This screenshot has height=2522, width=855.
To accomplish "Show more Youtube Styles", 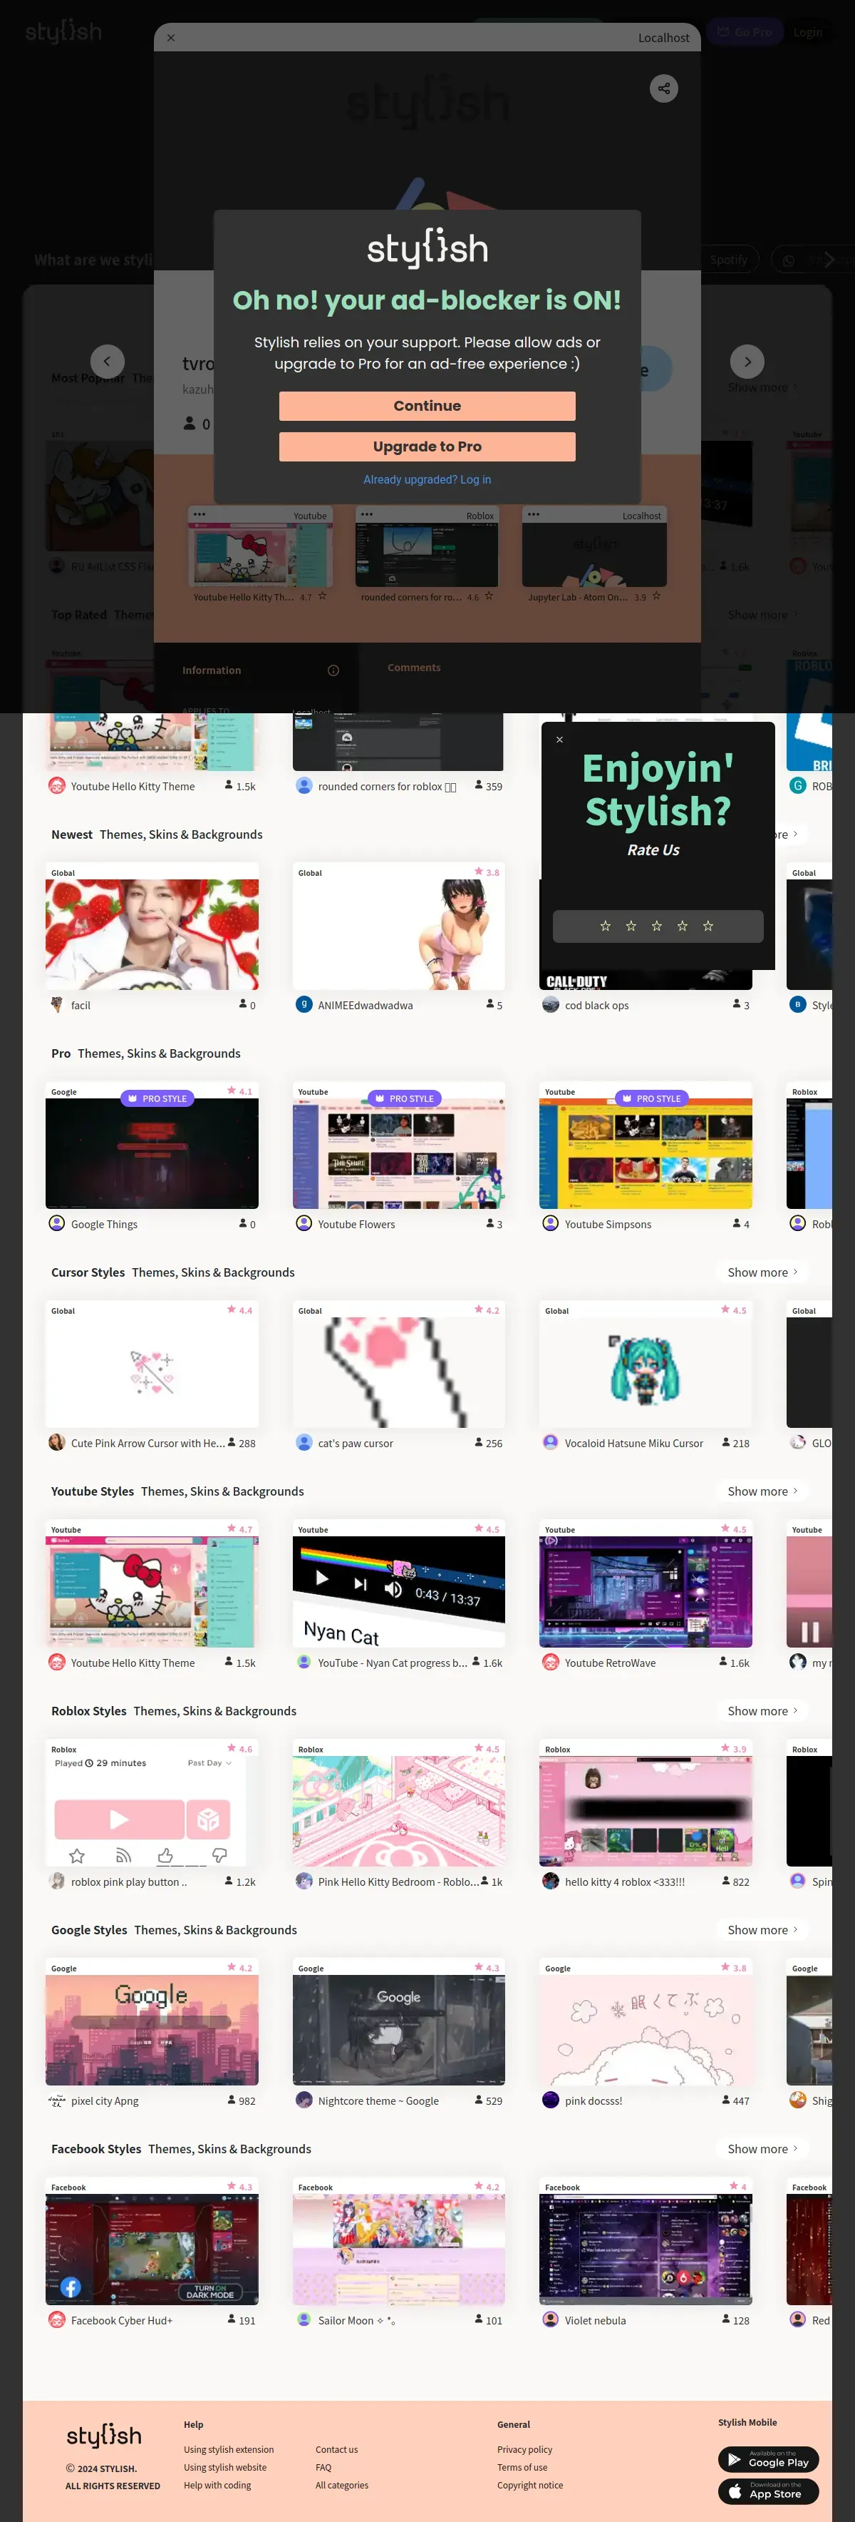I will pos(762,1491).
